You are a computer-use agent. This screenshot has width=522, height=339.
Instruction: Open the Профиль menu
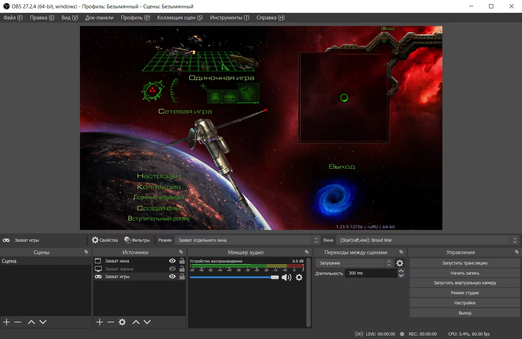tap(135, 18)
